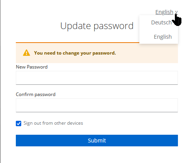Click the underlined English link text
Viewport: 193px width, 163px height.
point(164,12)
